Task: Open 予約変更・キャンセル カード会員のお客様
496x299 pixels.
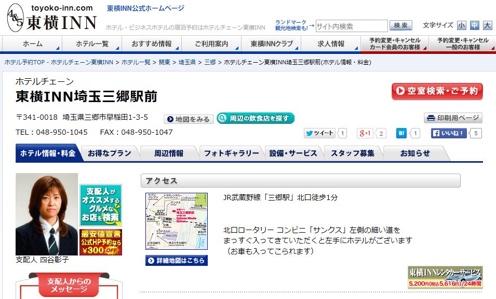Action: point(395,44)
